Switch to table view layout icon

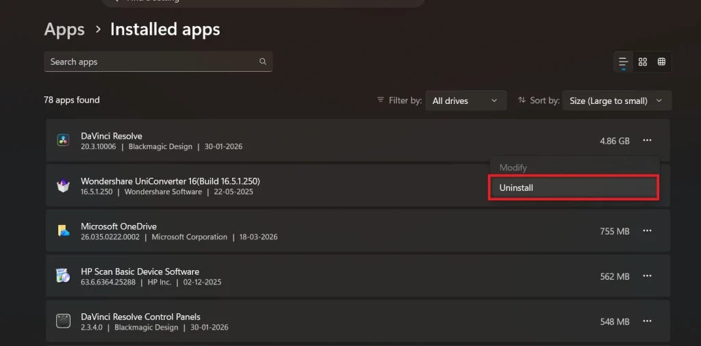coord(661,62)
